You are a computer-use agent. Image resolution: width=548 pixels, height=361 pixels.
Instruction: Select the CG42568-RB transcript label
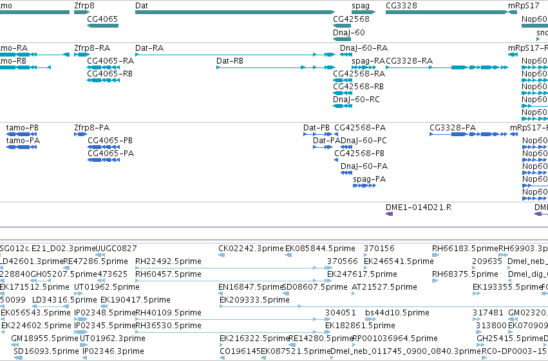click(x=358, y=87)
